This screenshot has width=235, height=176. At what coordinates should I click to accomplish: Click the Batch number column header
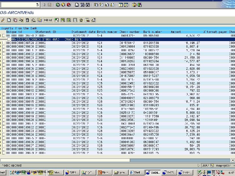click(x=107, y=32)
